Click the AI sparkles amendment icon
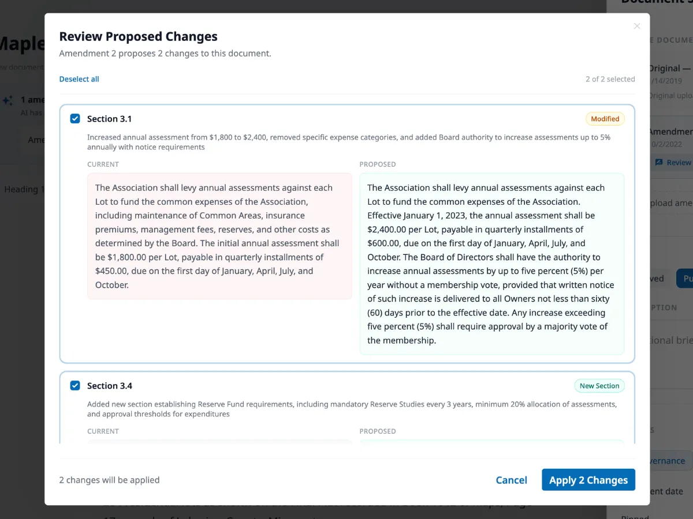The image size is (693, 519). point(8,100)
